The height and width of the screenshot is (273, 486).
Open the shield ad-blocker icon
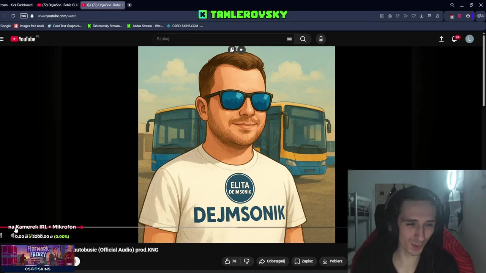[x=398, y=16]
